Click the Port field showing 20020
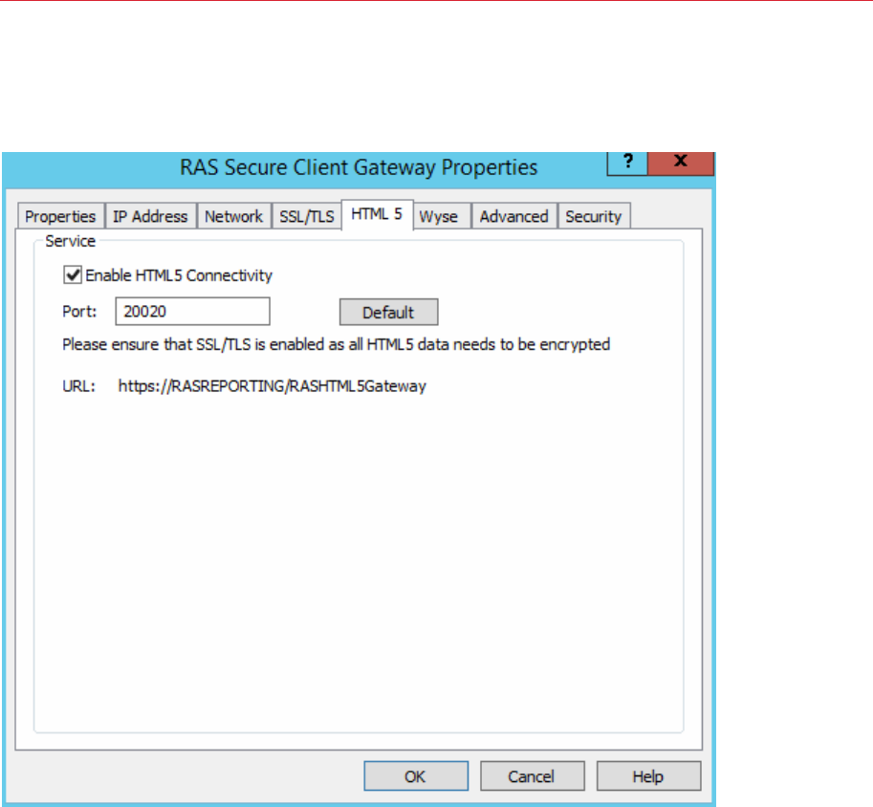 point(192,312)
